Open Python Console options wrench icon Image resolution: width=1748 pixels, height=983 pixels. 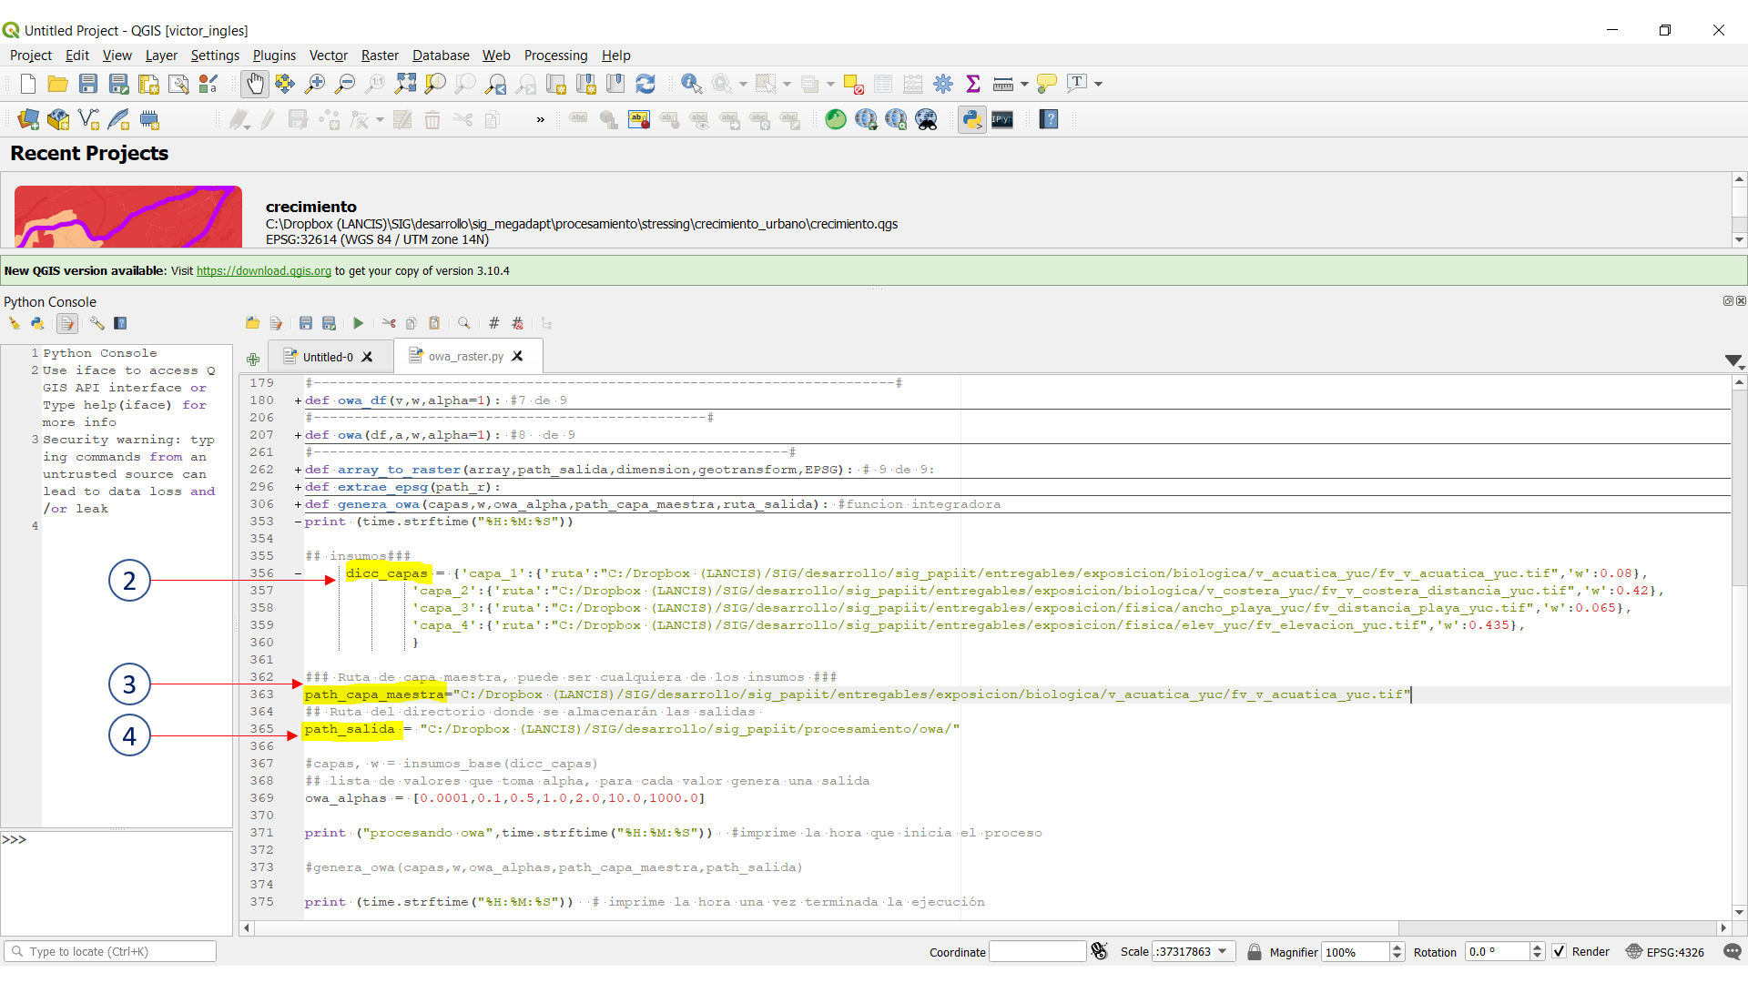(x=97, y=323)
